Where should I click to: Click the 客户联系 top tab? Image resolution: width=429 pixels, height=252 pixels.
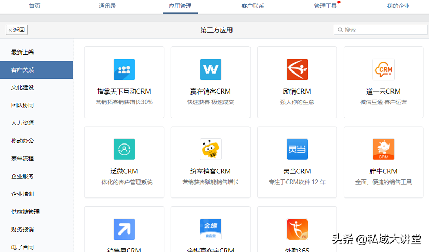click(253, 6)
